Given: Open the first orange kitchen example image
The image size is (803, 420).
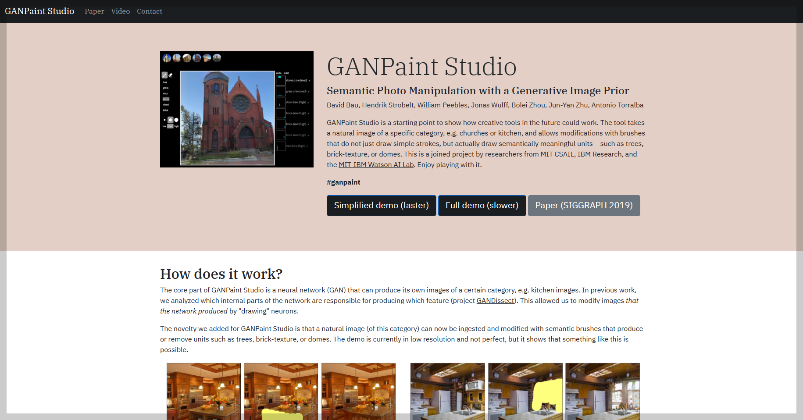Looking at the screenshot, I should click(x=203, y=391).
